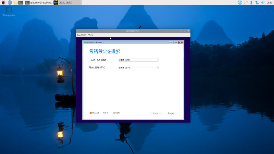Image resolution: width=274 pixels, height=154 pixels.
Task: Click the 言語設定を選択 heading
Action: click(105, 51)
